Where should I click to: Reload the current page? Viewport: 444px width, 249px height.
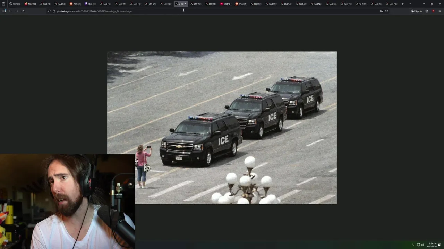click(23, 11)
